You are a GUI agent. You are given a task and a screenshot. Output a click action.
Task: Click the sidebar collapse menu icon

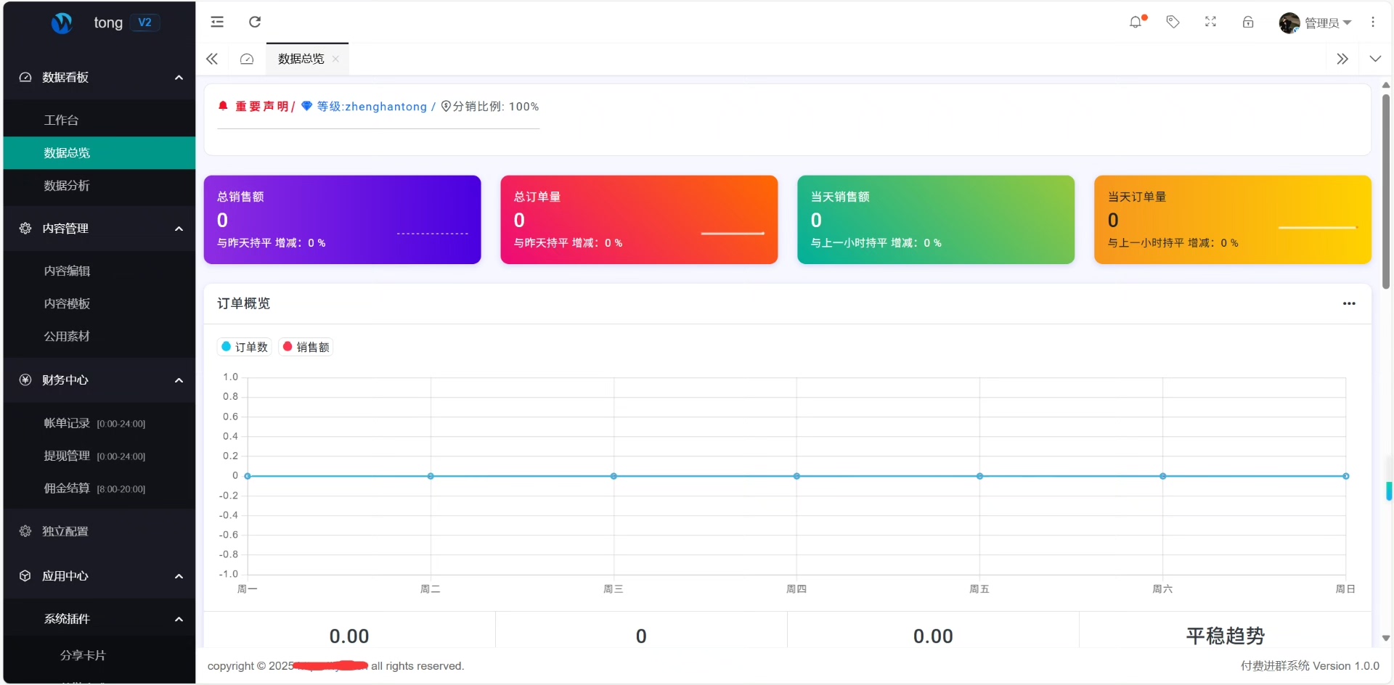pyautogui.click(x=217, y=22)
